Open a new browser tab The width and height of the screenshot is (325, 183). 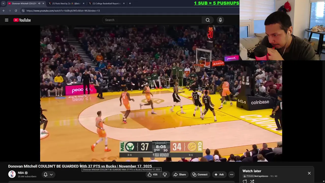click(x=130, y=4)
